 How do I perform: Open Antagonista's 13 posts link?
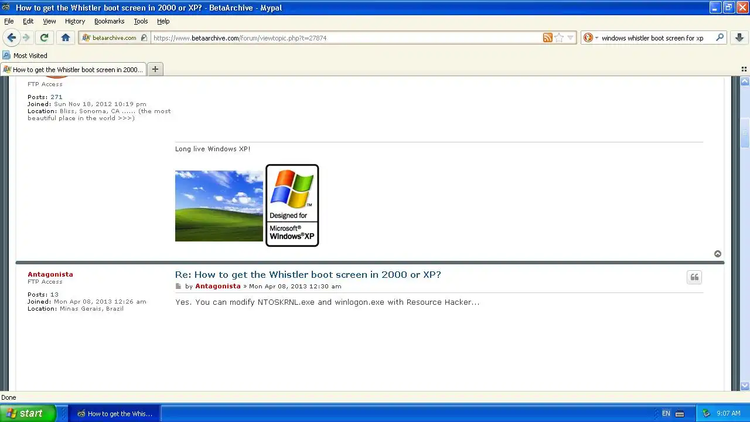(54, 294)
